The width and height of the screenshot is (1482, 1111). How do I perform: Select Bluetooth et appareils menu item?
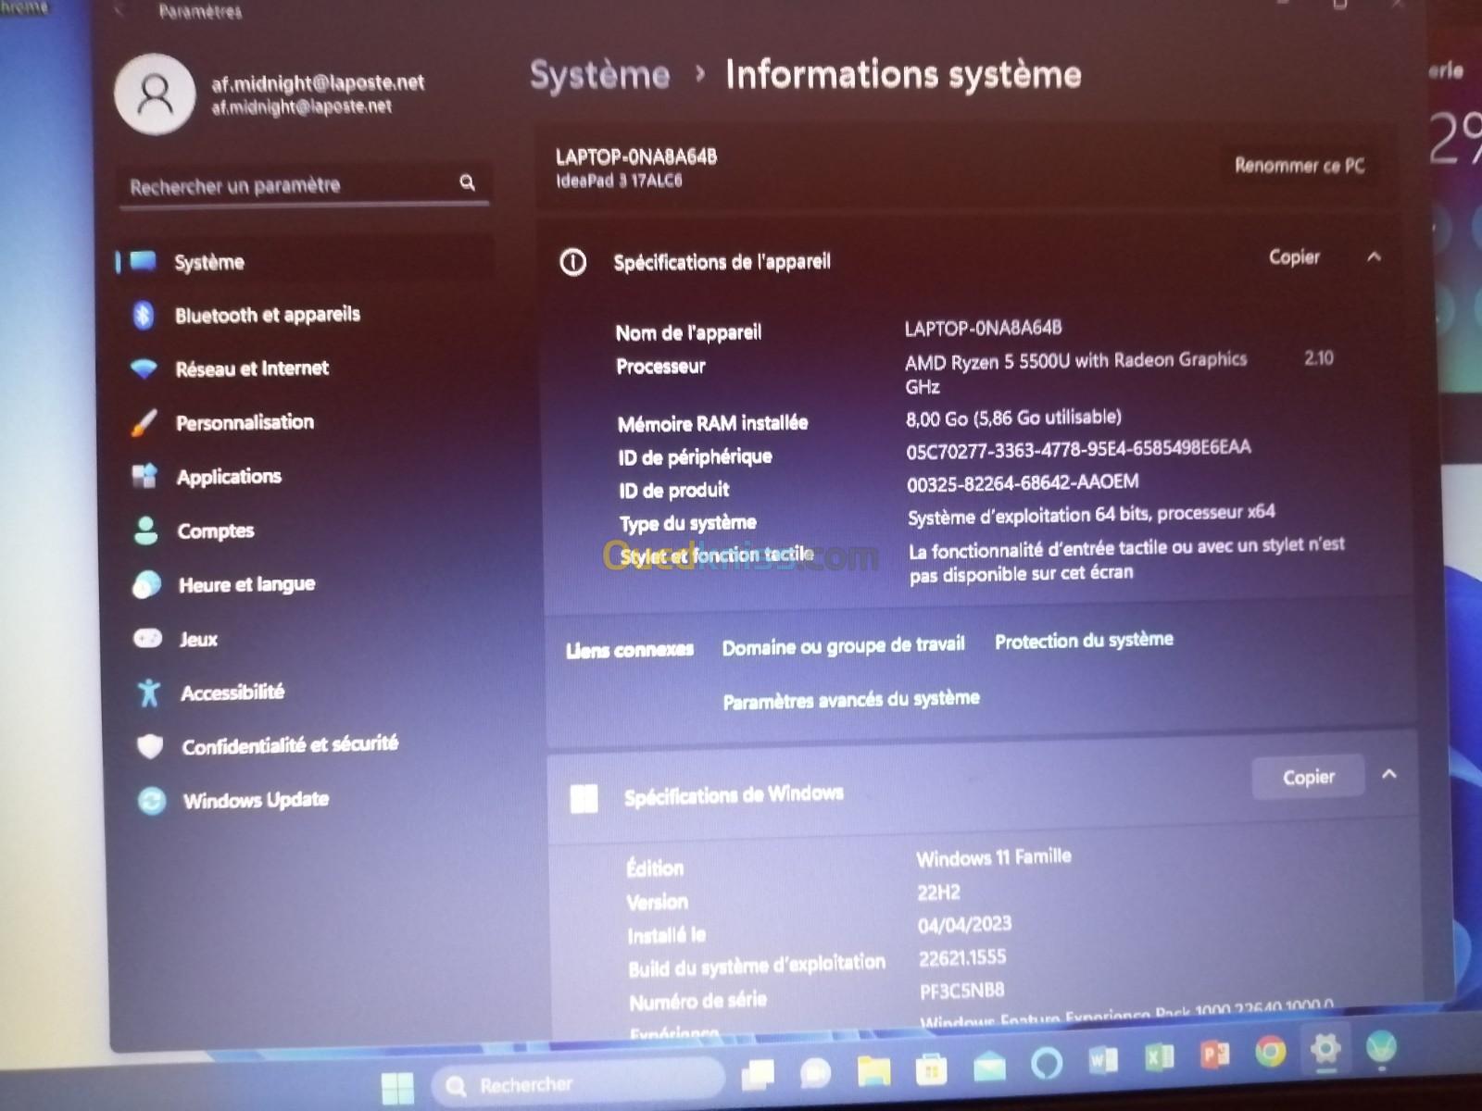(x=268, y=315)
